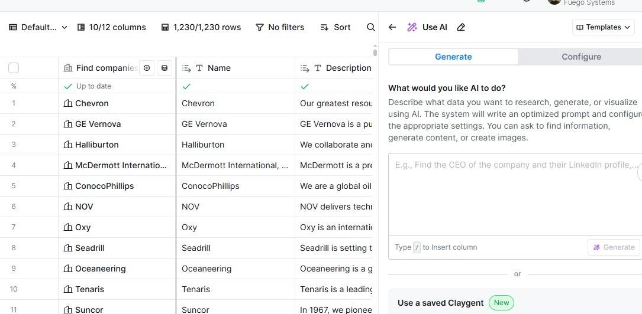
Task: Open the 10/12 columns selector
Action: 111,27
